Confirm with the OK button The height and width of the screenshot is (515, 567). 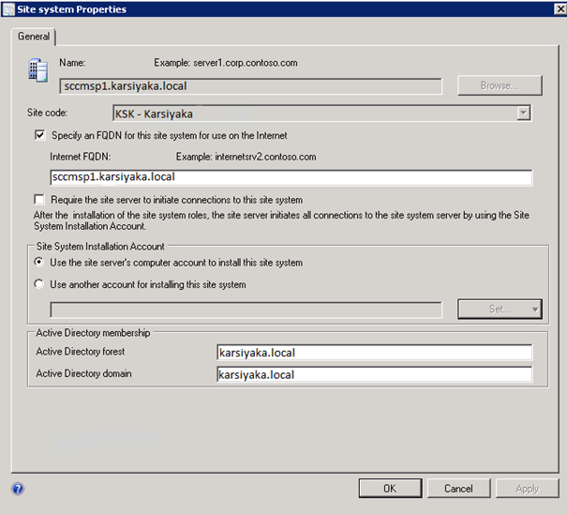point(390,488)
